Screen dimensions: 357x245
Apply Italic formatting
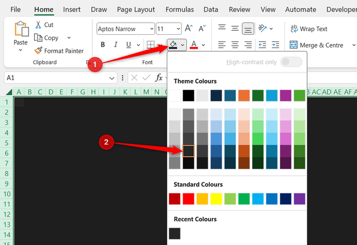click(116, 45)
